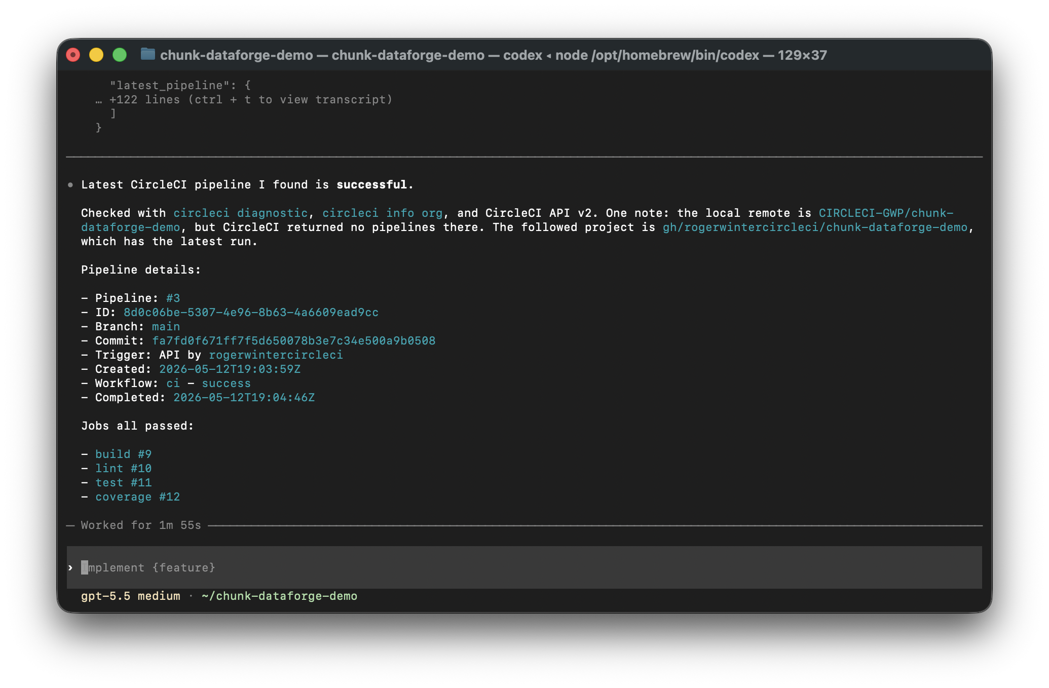
Task: Click the 'Jobs all passed:' heading
Action: pos(137,426)
